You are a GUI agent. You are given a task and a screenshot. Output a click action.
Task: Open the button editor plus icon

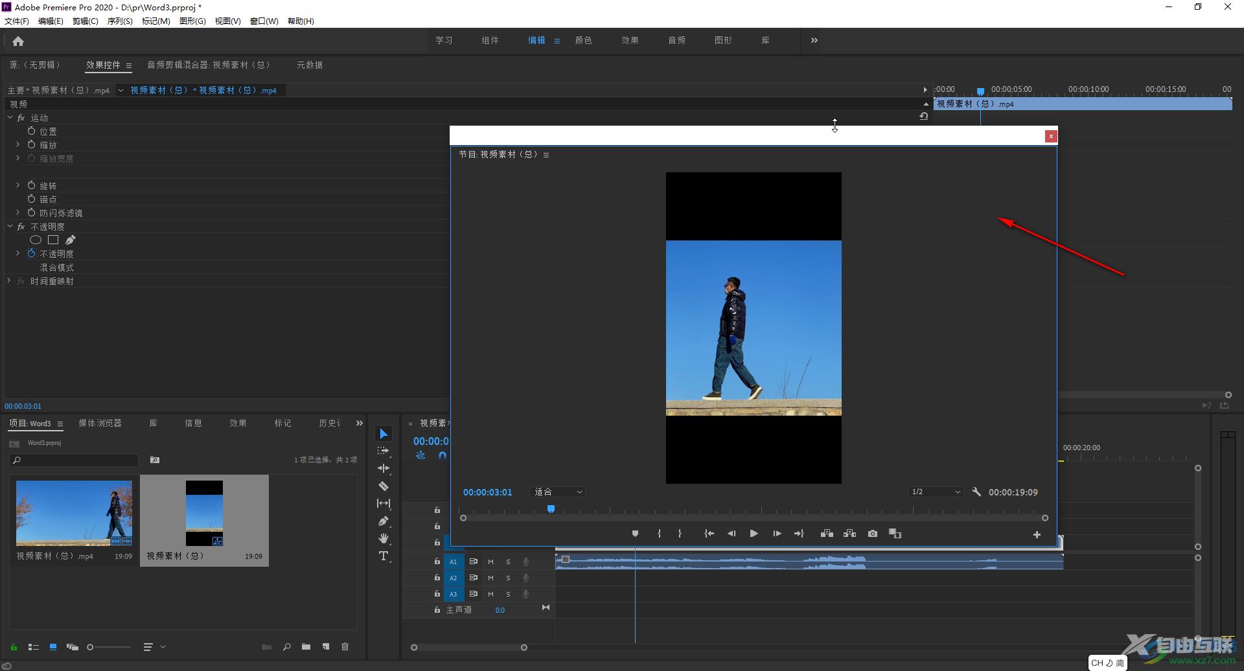1037,534
